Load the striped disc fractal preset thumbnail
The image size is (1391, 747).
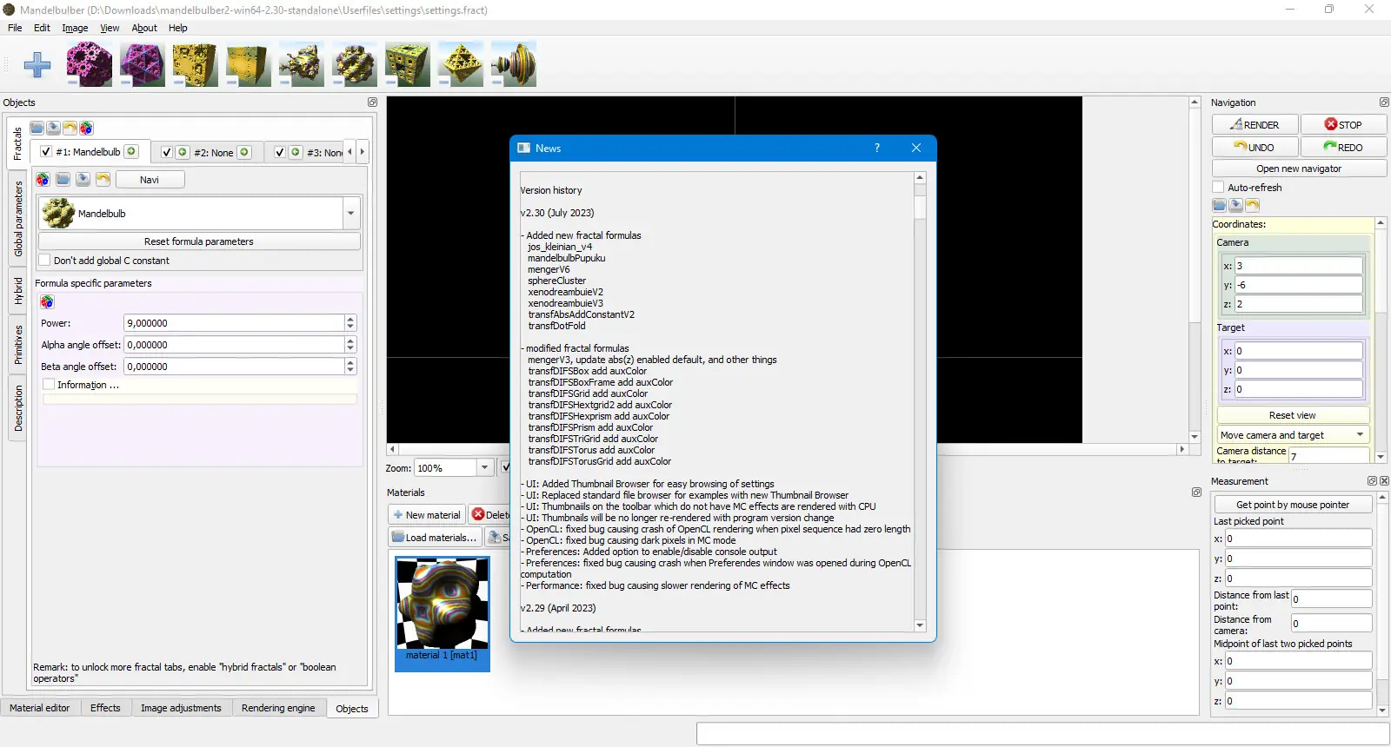(514, 64)
